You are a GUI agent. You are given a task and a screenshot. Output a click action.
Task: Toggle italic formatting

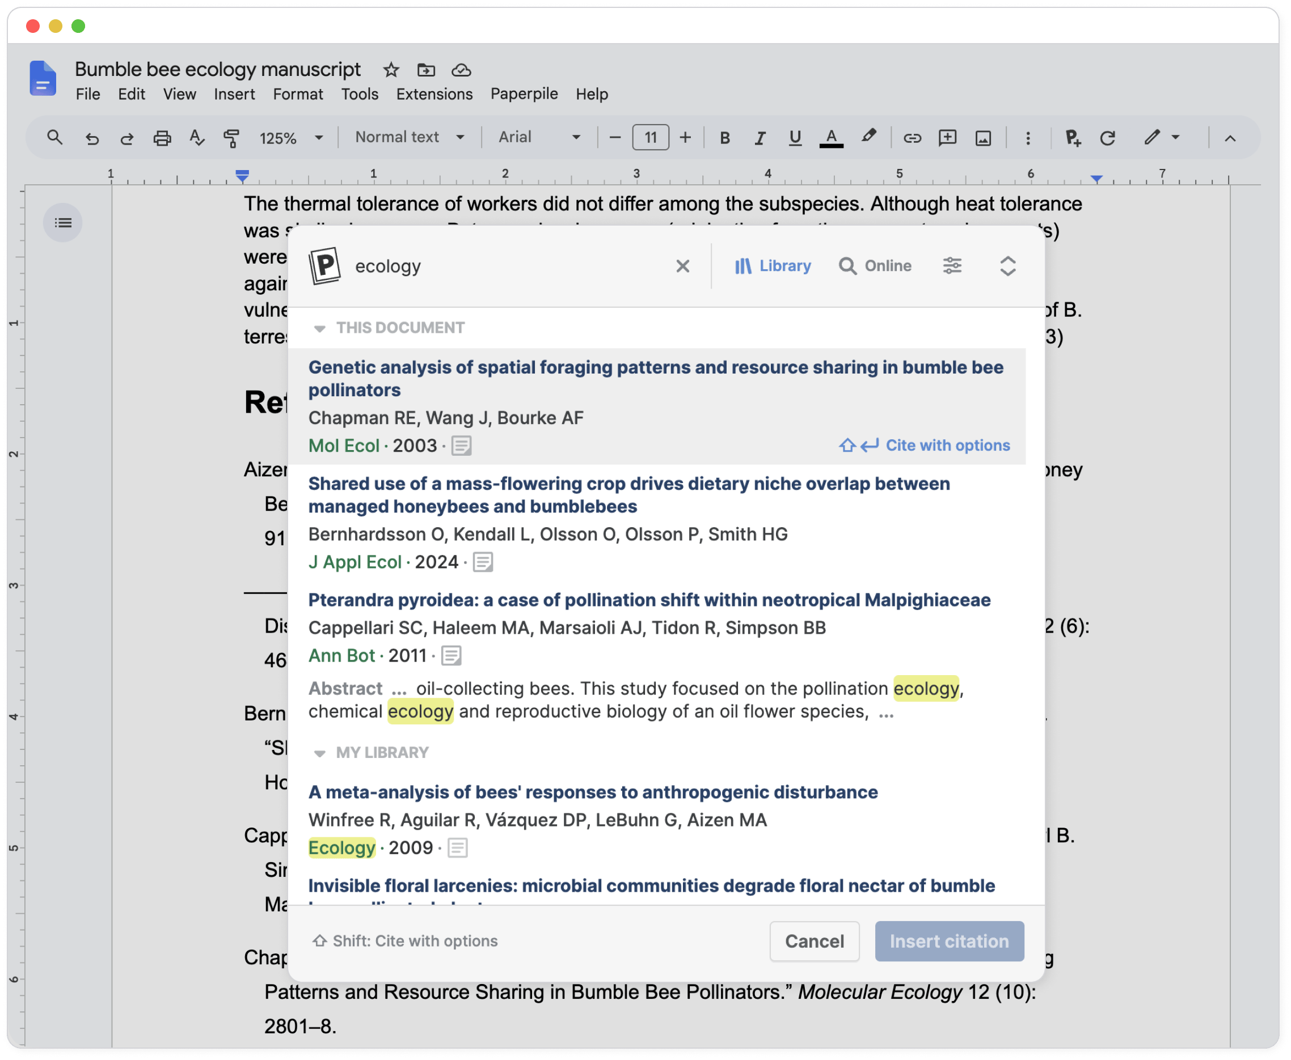[x=760, y=138]
